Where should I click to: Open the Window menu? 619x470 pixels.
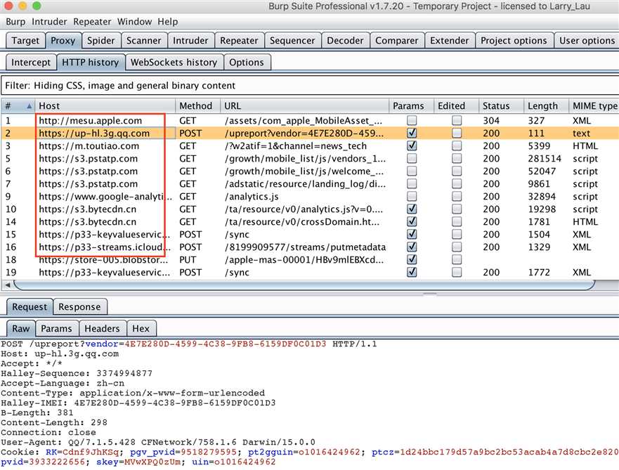(x=134, y=22)
